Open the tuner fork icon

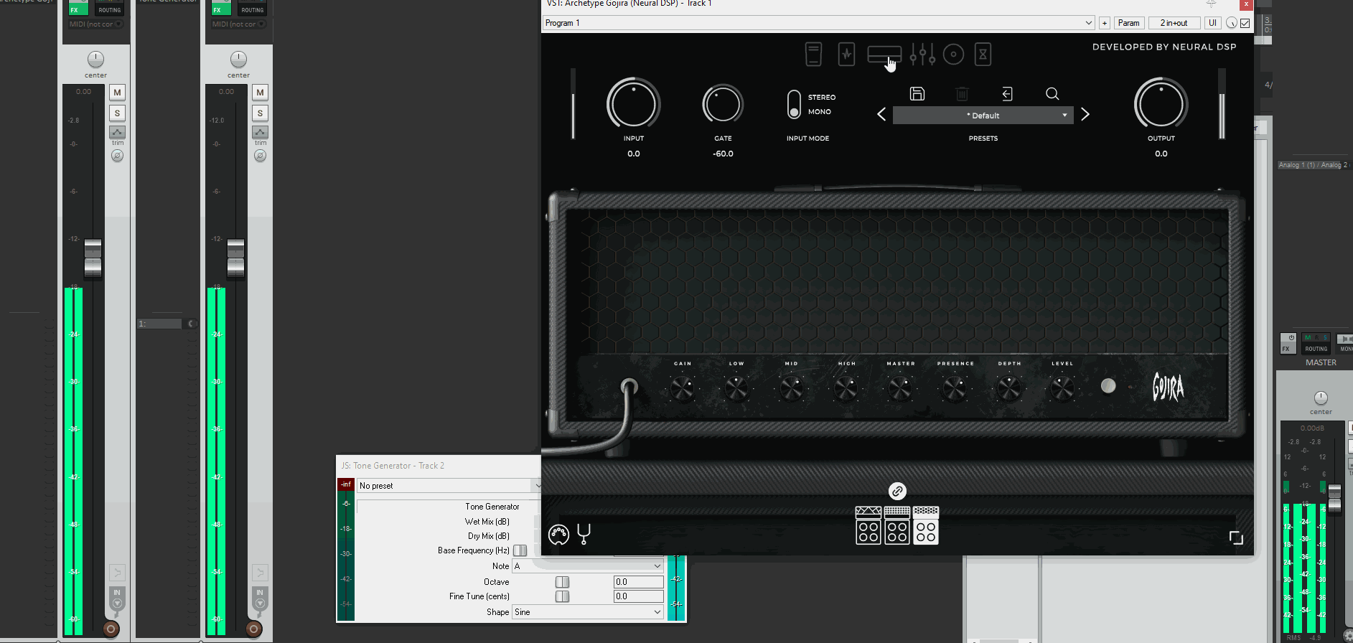[x=584, y=534]
